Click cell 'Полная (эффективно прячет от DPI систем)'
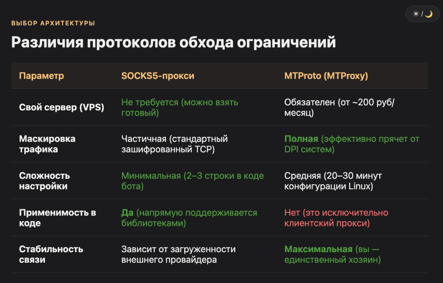This screenshot has width=443, height=283. [352, 144]
